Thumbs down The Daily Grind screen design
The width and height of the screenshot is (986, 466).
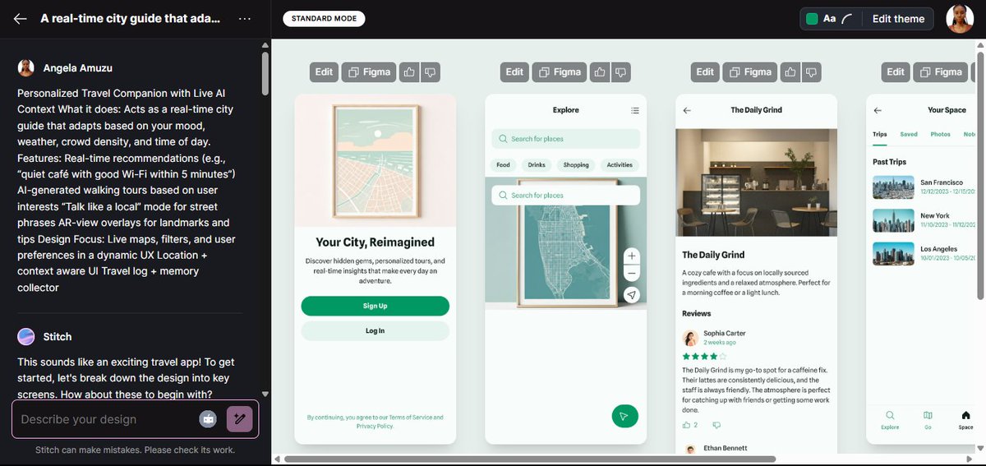point(811,72)
